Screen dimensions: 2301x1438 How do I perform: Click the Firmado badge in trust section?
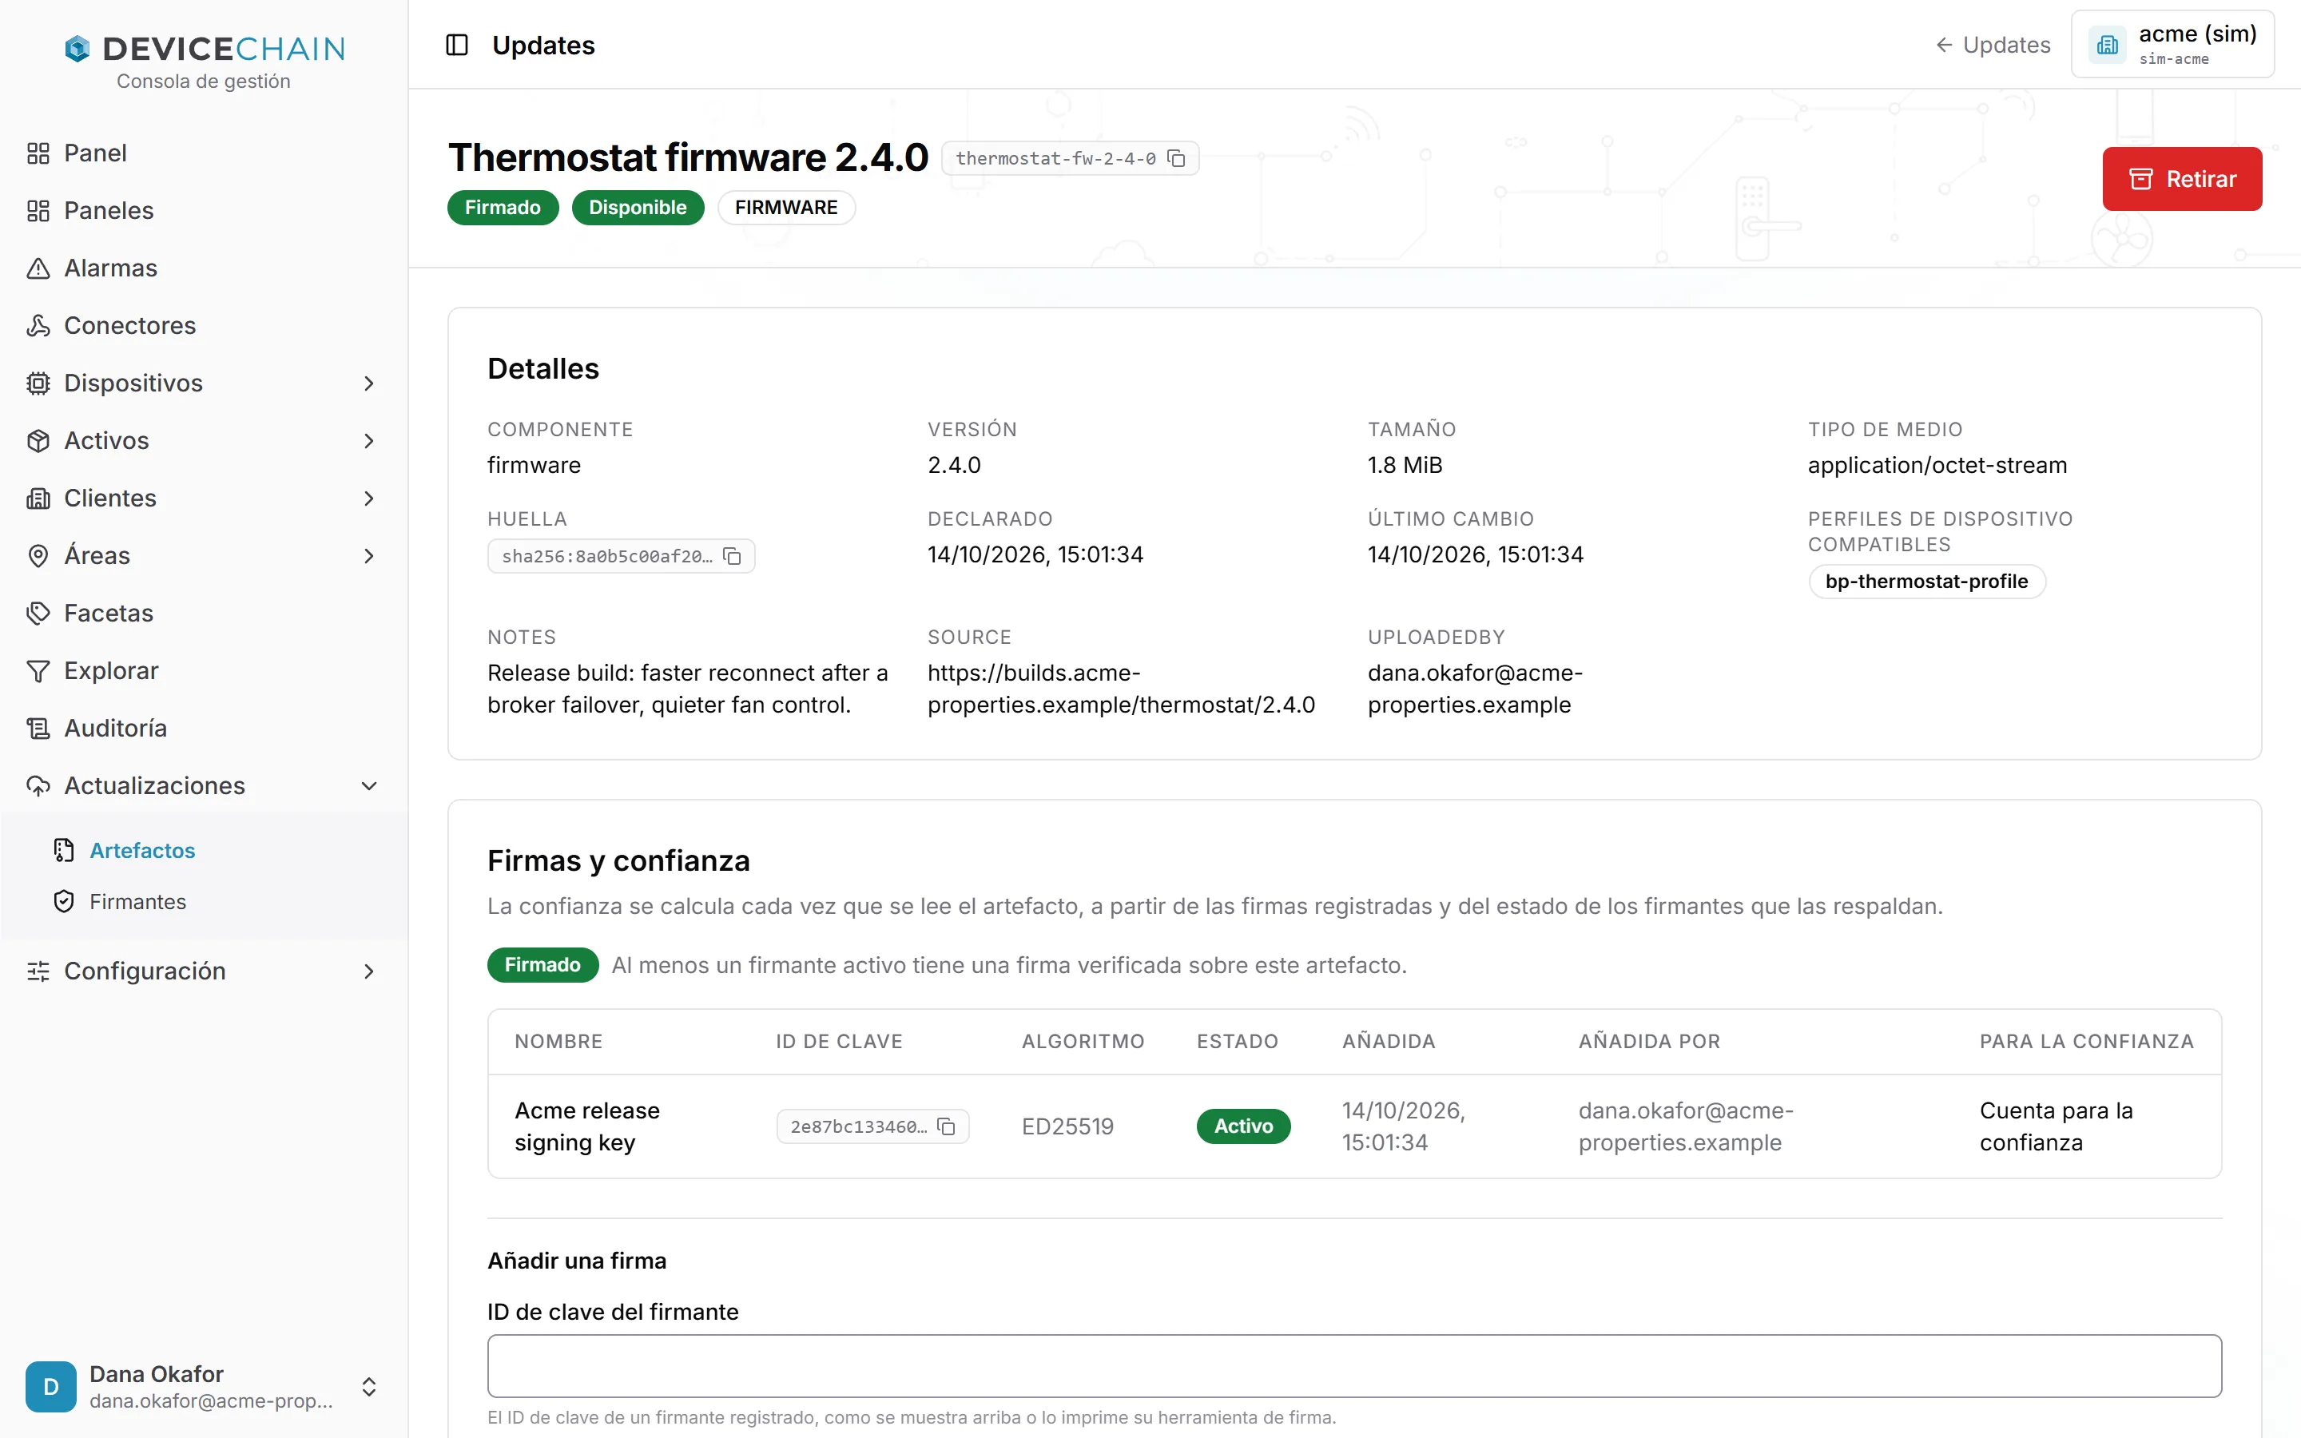point(542,964)
